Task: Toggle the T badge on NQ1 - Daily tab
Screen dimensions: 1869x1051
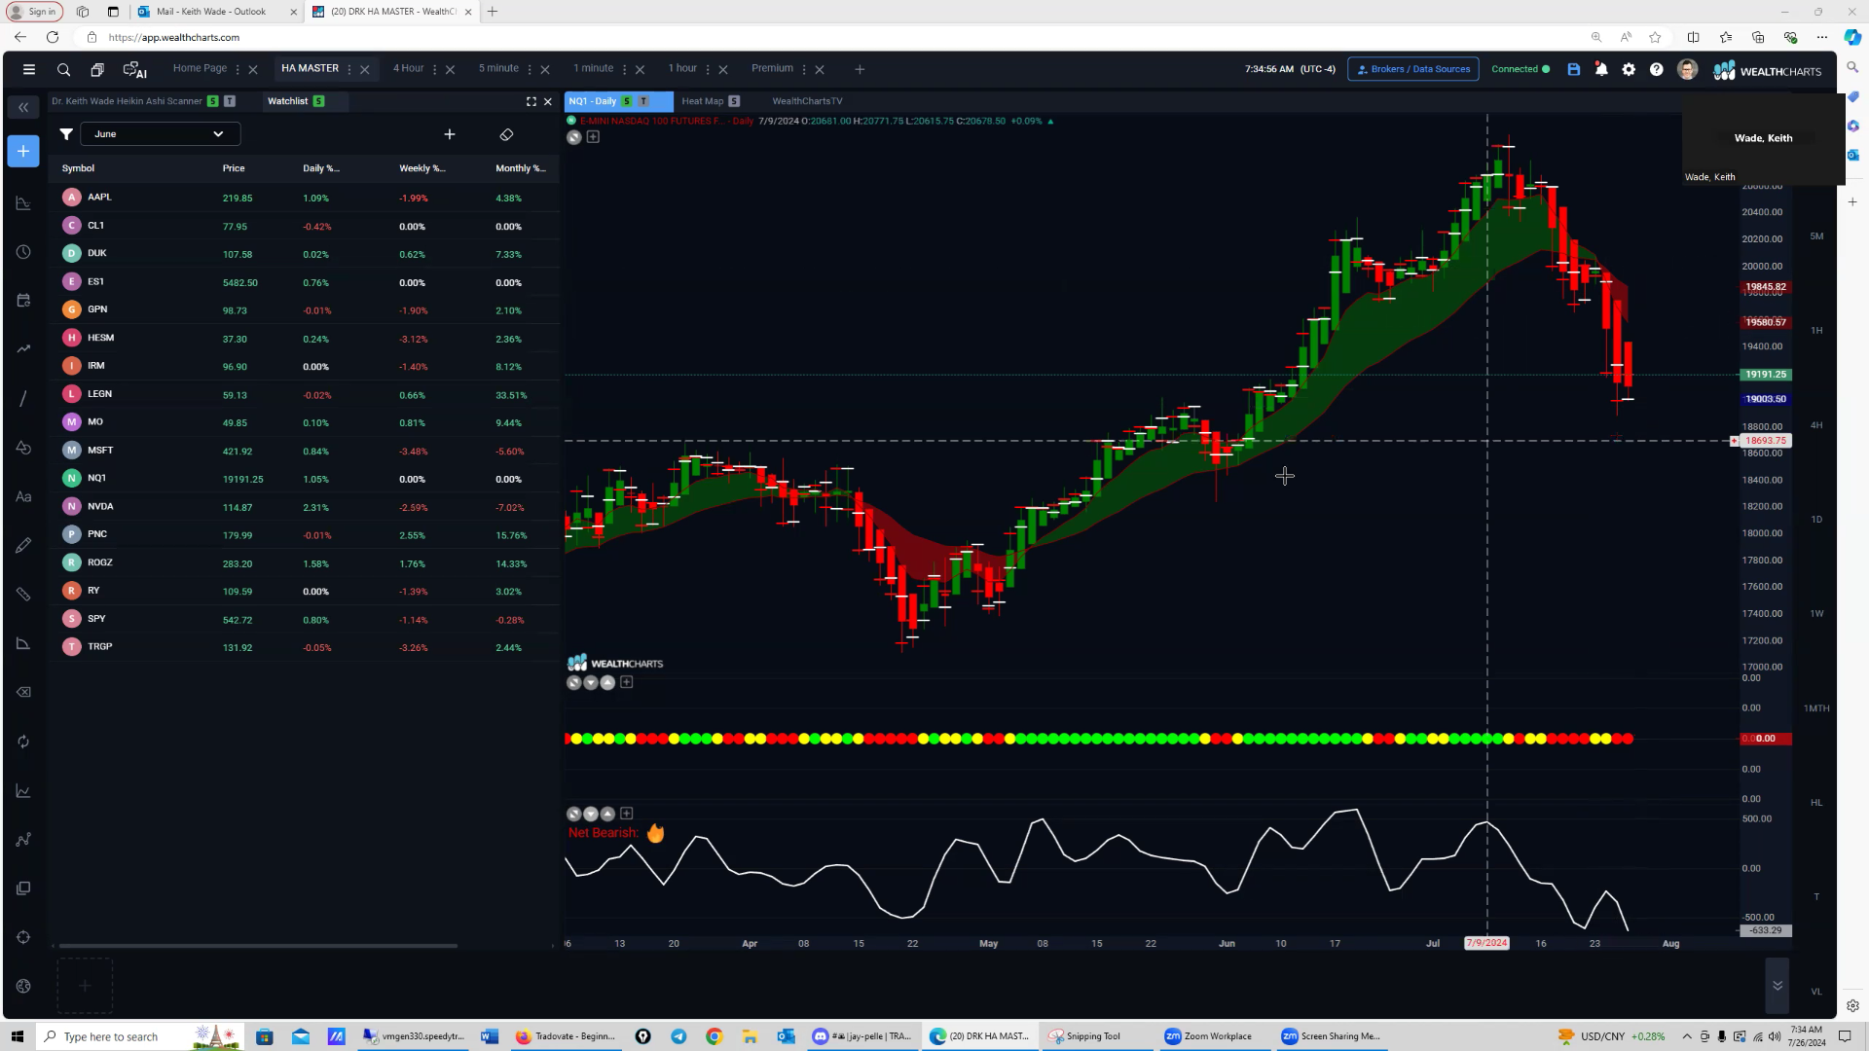Action: (x=643, y=101)
